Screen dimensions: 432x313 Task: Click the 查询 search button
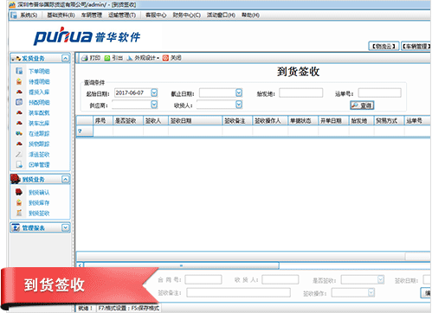click(x=362, y=105)
